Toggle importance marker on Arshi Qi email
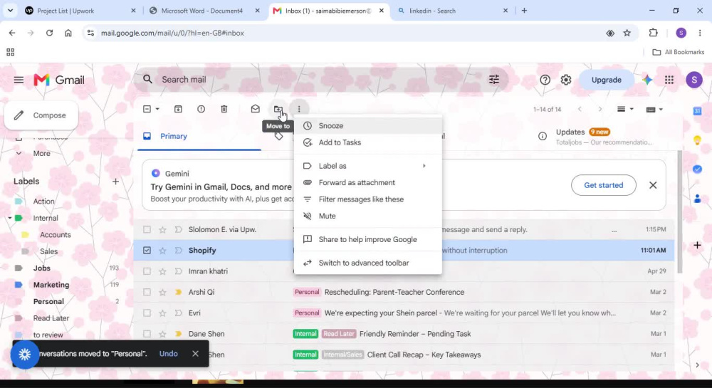 click(178, 293)
